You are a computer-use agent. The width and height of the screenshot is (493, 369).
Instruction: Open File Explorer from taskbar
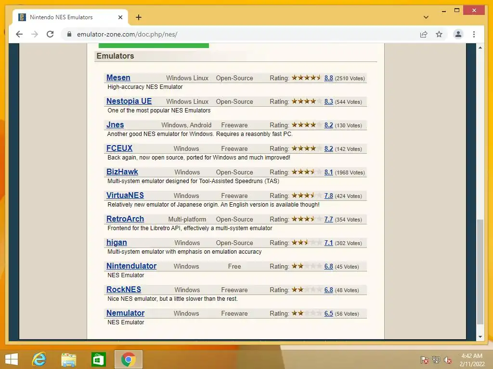69,359
